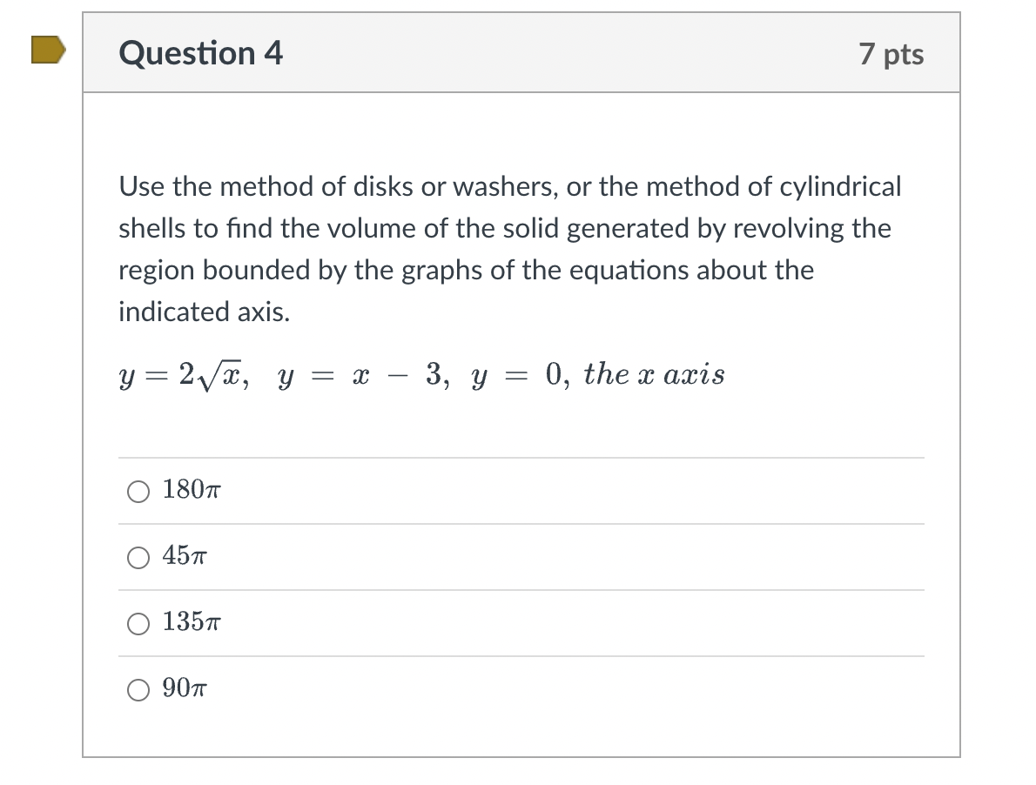Click the first answer option row

(x=521, y=491)
